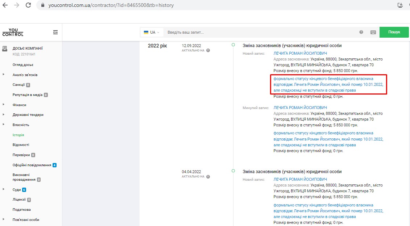Image resolution: width=410 pixels, height=226 pixels.
Task: Open ЛЕЧИГА РОМАН ЙОСИПОВИЧ link in 12.09.2022 new record
Action: pyautogui.click(x=300, y=53)
